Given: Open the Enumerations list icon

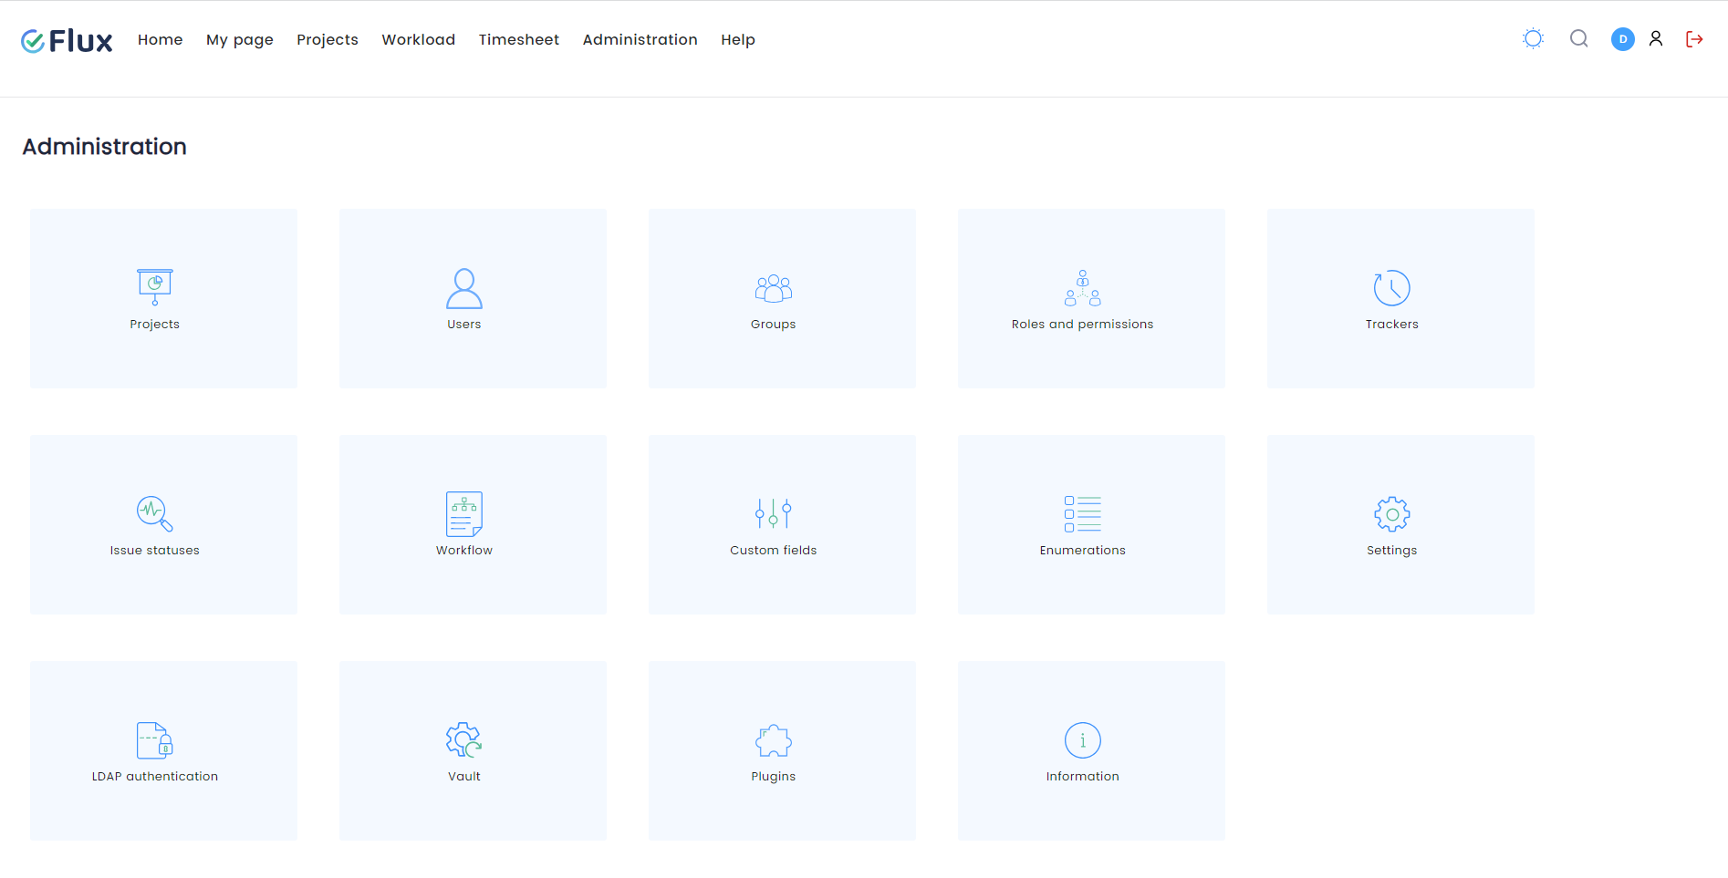Looking at the screenshot, I should (1082, 513).
